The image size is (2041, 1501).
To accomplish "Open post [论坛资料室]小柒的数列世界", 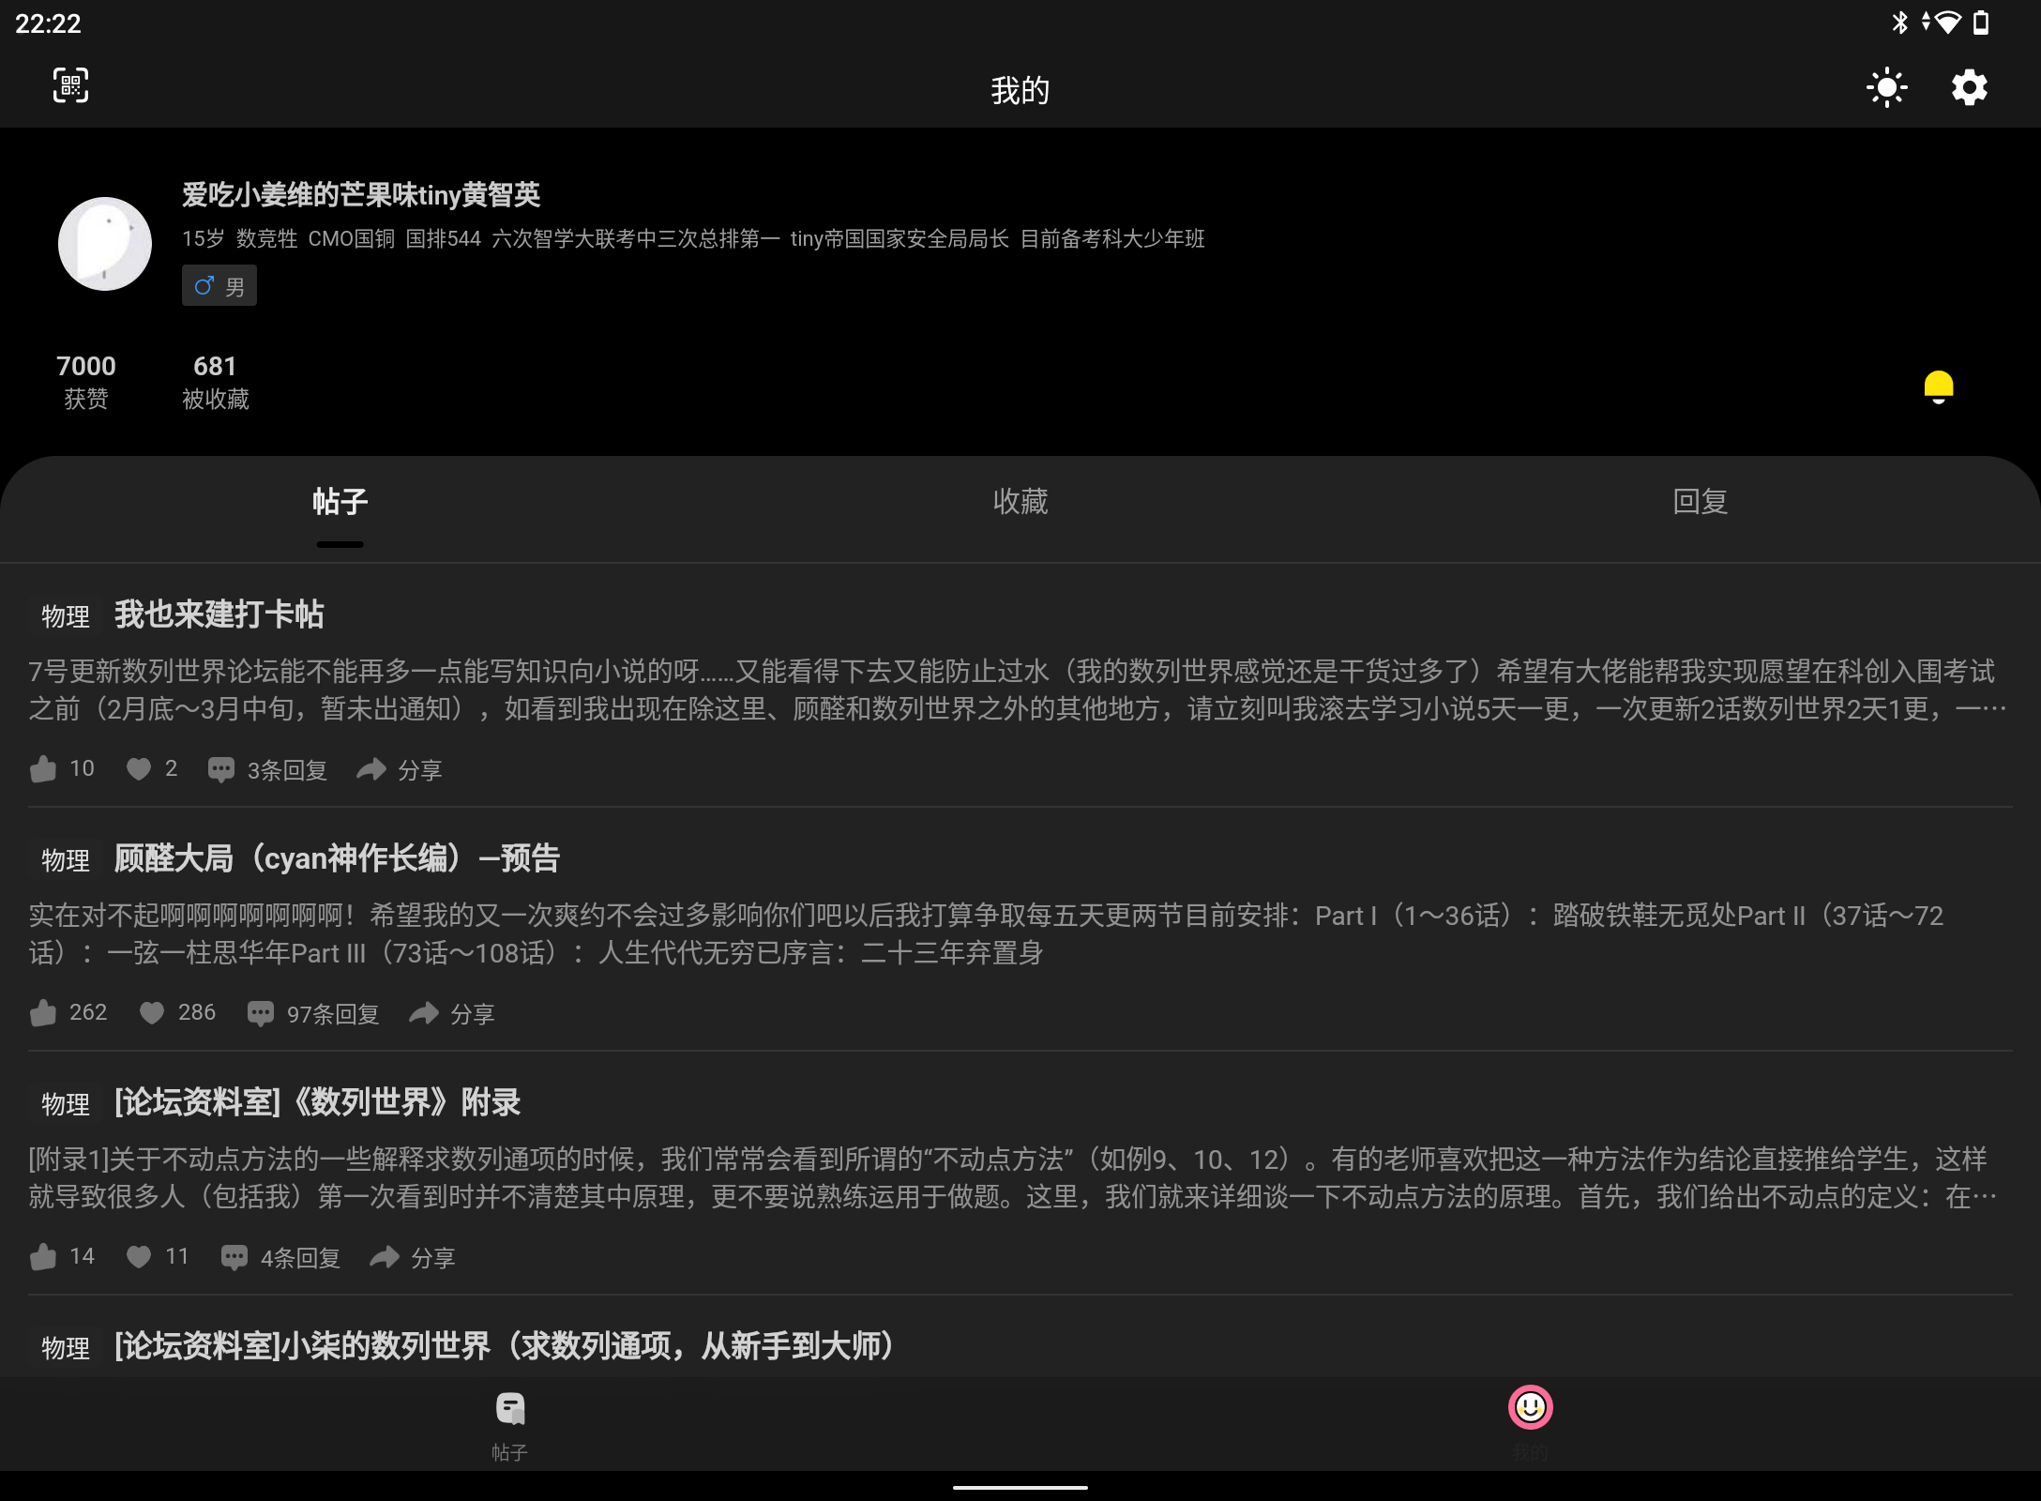I will (x=504, y=1346).
